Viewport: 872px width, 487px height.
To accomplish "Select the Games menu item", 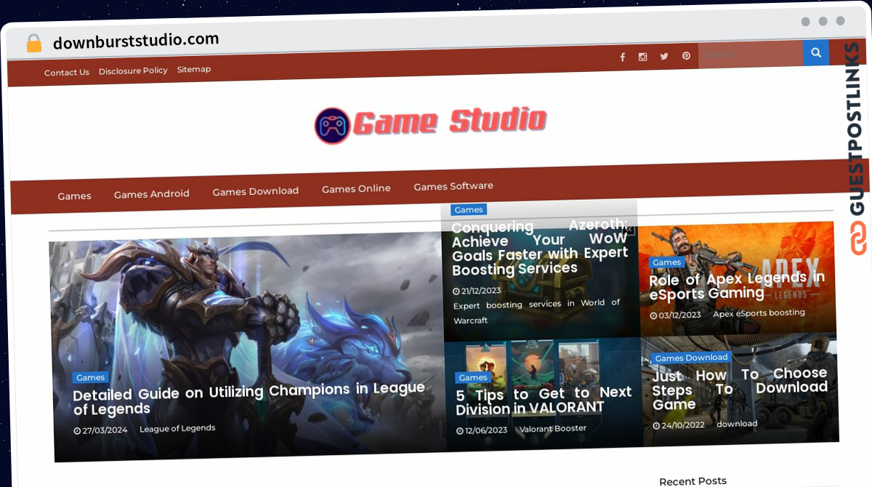I will [x=75, y=196].
